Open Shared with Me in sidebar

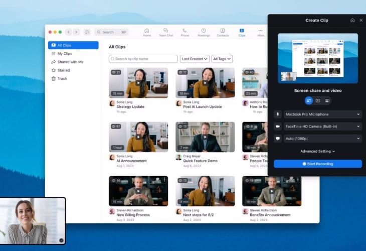point(70,62)
